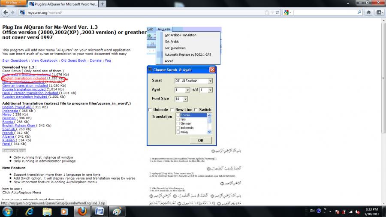Open Internet Explorer from the taskbar
This screenshot has width=386, height=217.
(x=30, y=211)
